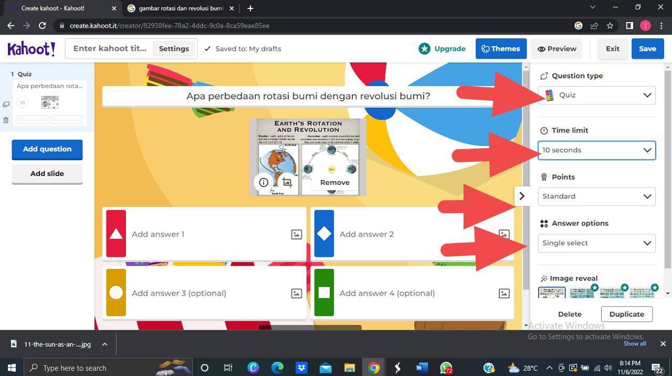Open the Themes panel
Image resolution: width=672 pixels, height=376 pixels.
coord(501,49)
